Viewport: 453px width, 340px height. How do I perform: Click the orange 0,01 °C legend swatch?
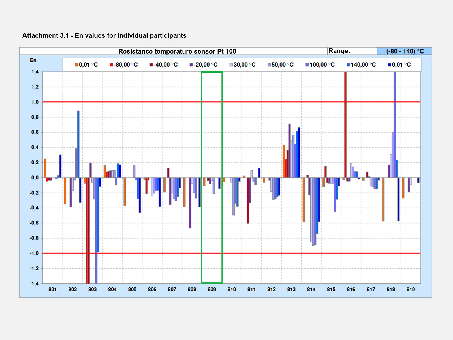tap(76, 65)
